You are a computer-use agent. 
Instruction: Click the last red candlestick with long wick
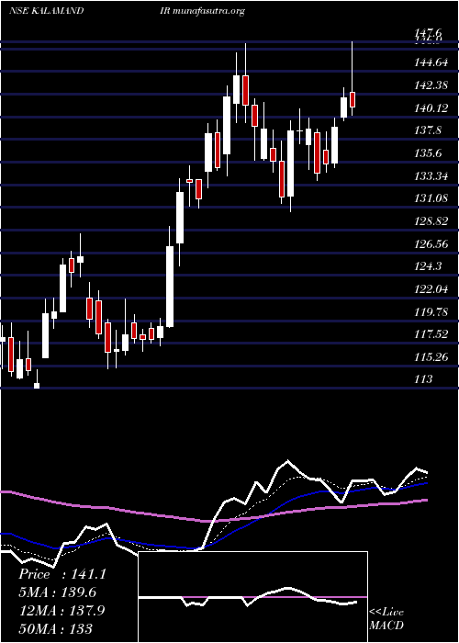[x=352, y=99]
